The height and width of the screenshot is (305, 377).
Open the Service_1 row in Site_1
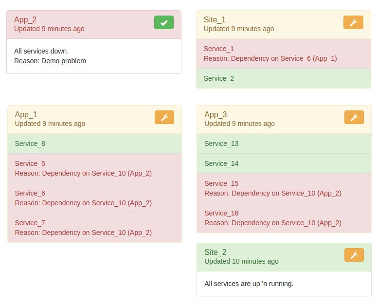[284, 54]
